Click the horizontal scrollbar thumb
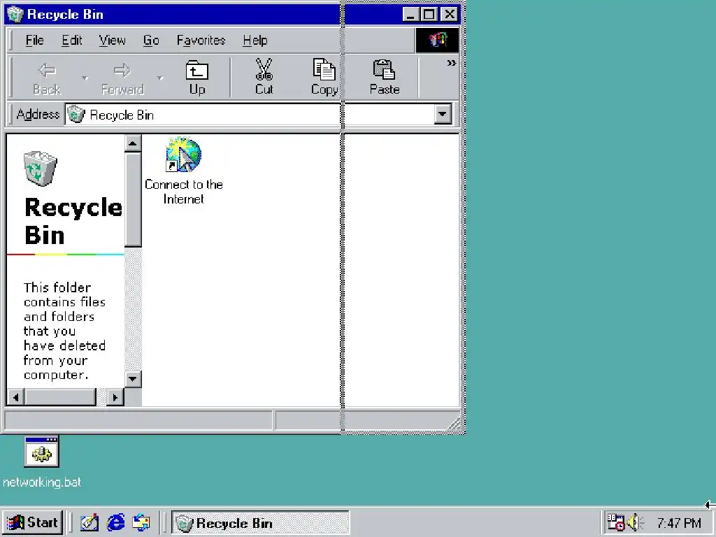 (61, 397)
